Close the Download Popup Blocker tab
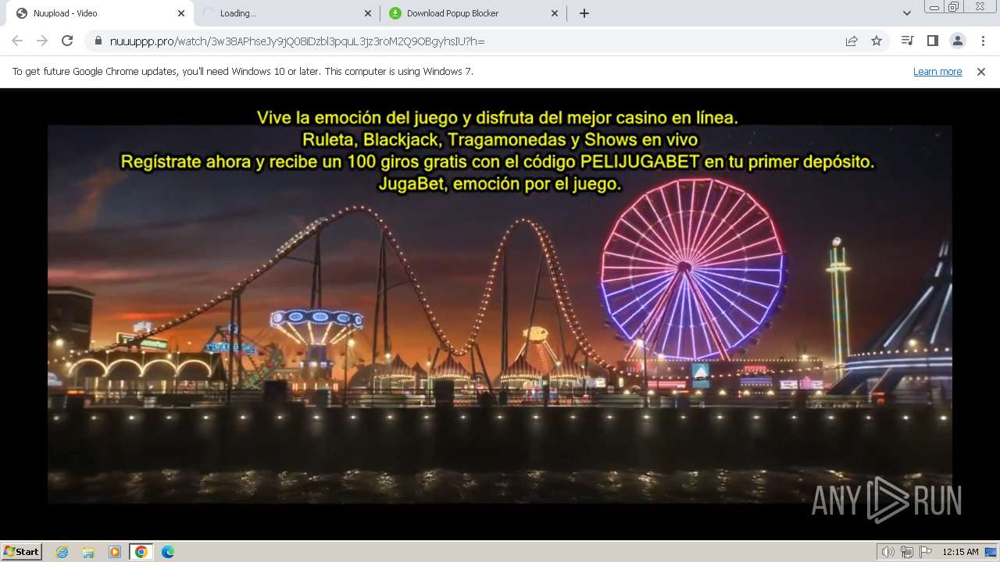 pos(555,13)
